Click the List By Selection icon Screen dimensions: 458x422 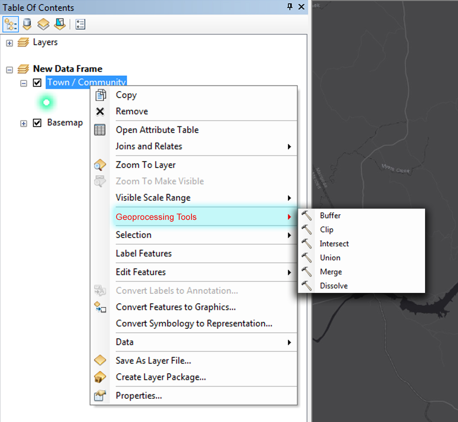[59, 24]
